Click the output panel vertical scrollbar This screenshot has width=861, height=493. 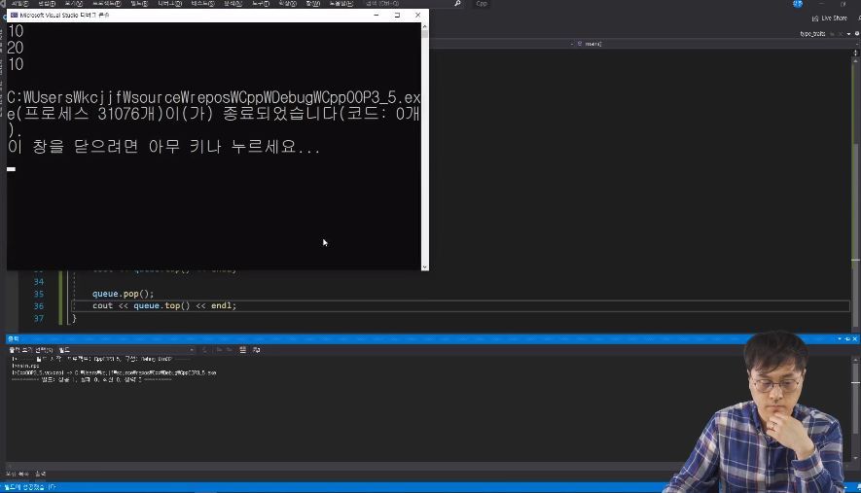(855, 409)
